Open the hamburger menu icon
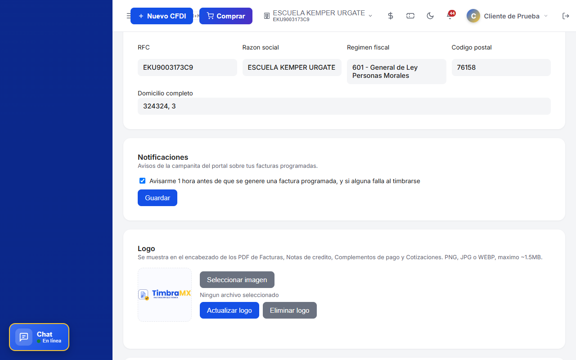This screenshot has width=576, height=360. point(128,16)
